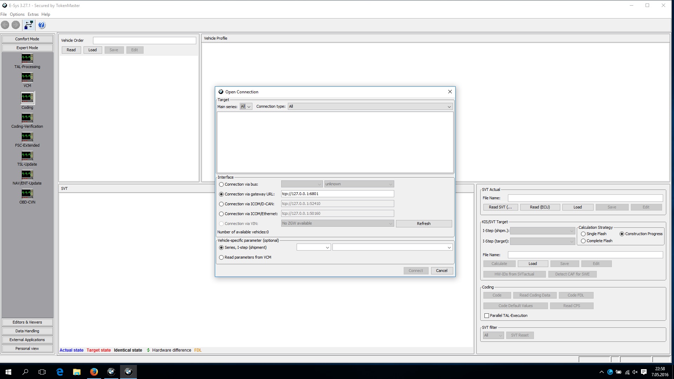Open I-Step (shipm.) dropdown
The image size is (674, 379).
tap(542, 231)
